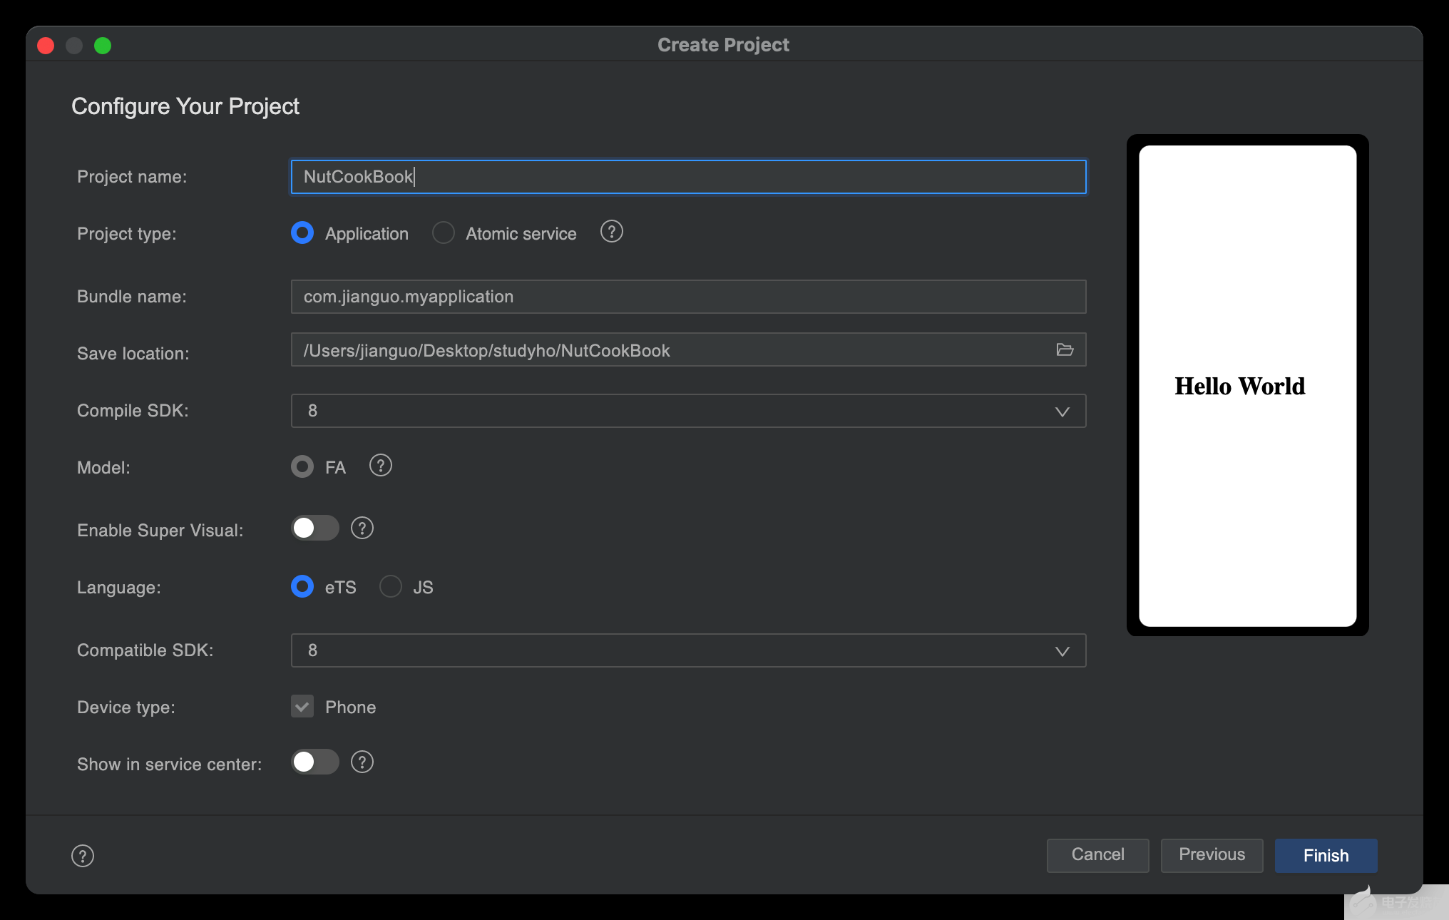Focus the Bundle name text field
The width and height of the screenshot is (1449, 920).
pyautogui.click(x=688, y=297)
